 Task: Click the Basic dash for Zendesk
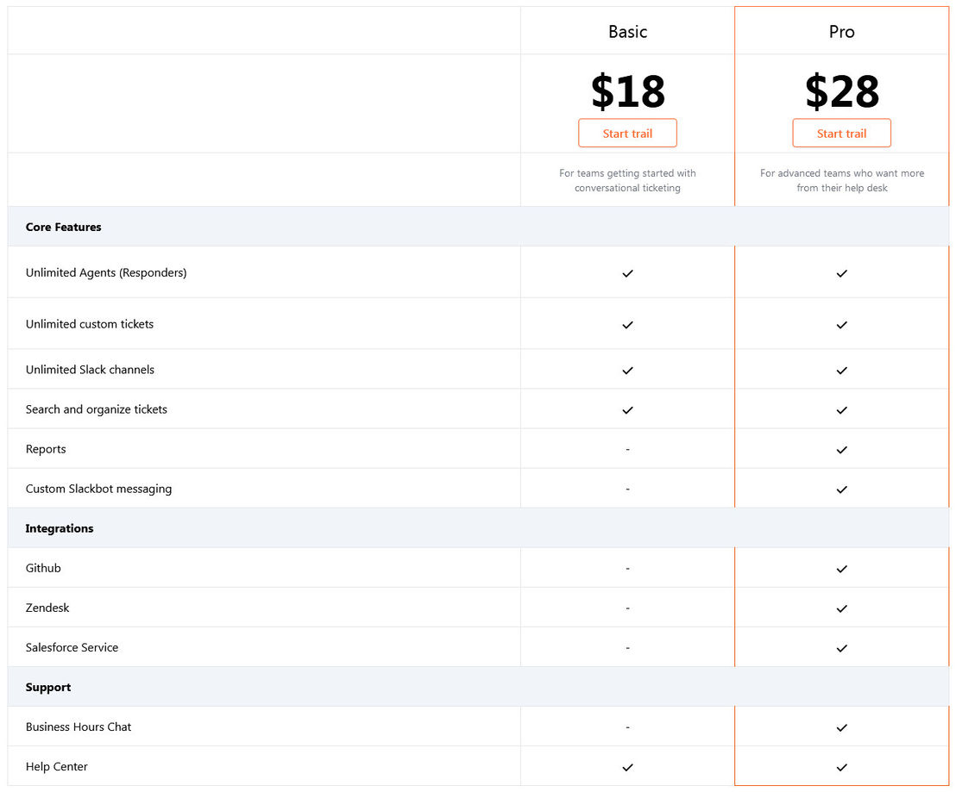[627, 608]
